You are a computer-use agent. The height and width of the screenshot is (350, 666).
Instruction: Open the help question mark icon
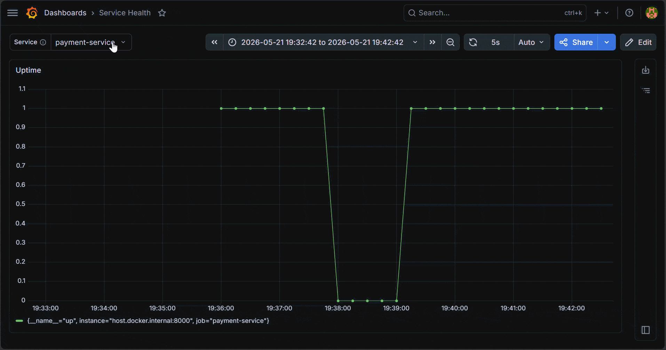pyautogui.click(x=629, y=13)
